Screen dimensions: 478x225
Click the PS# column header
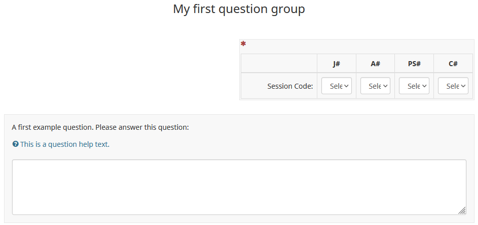414,64
